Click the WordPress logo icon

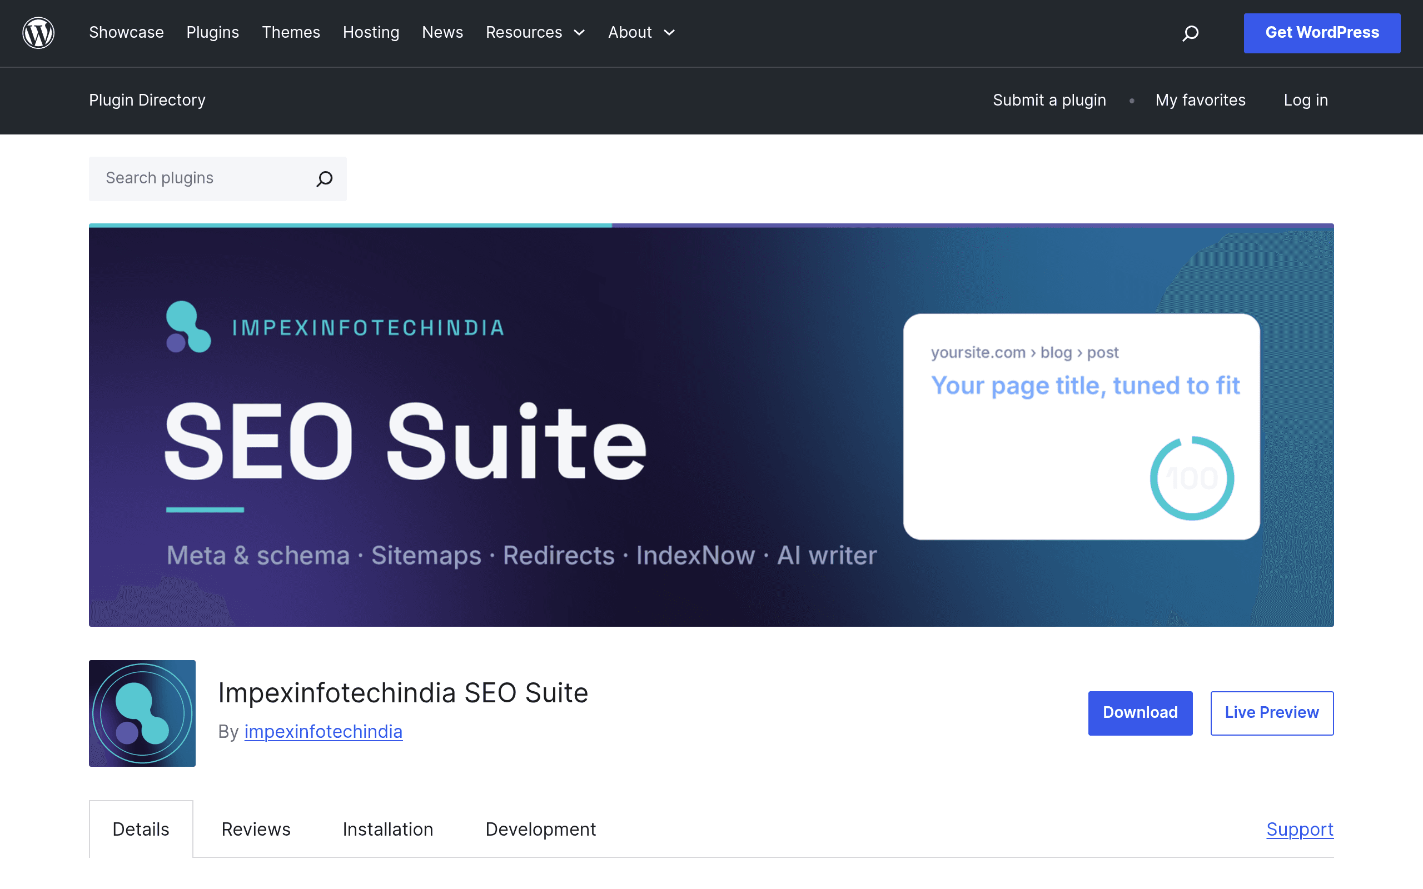(38, 33)
